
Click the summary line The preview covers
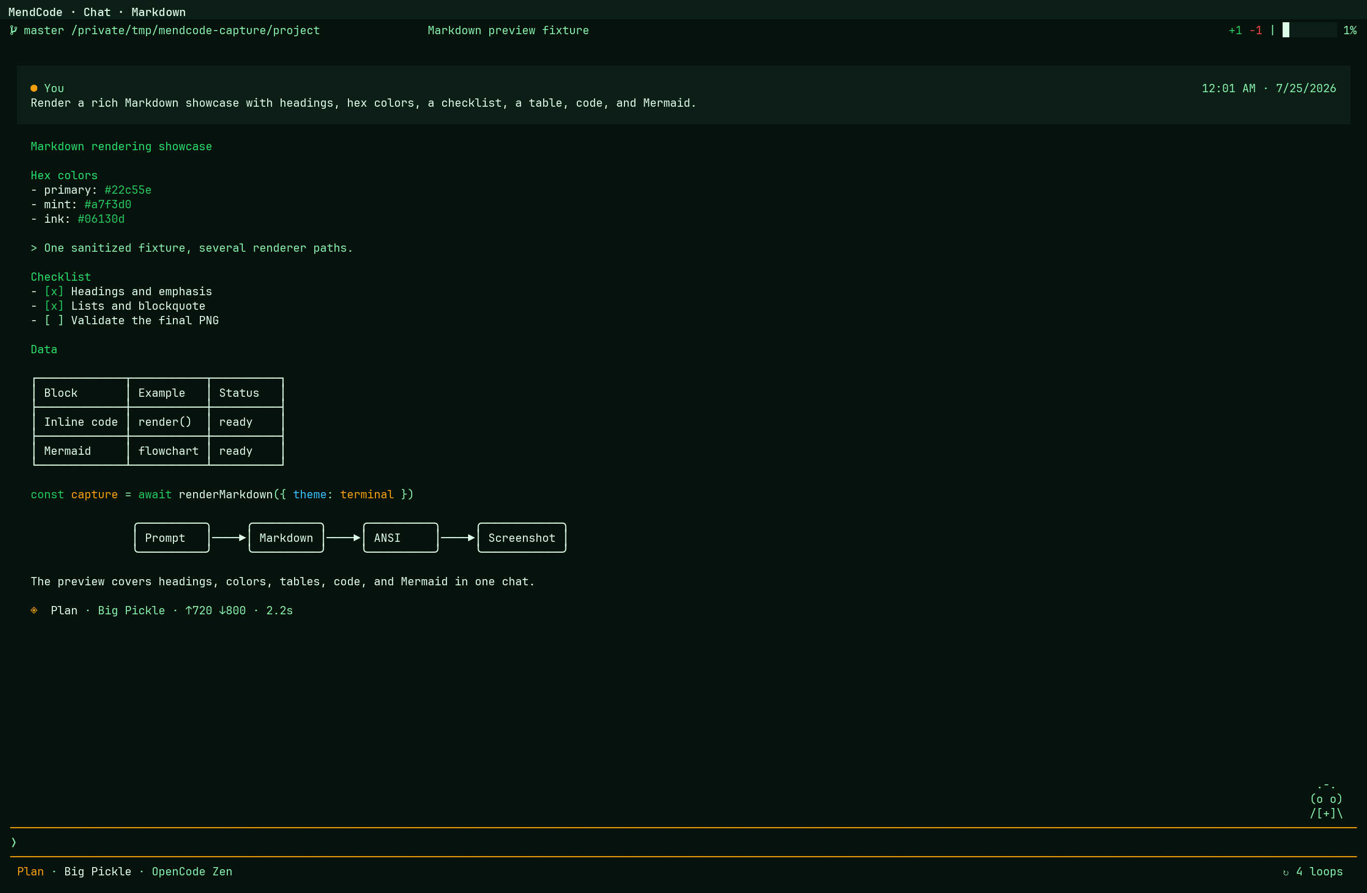tap(283, 582)
